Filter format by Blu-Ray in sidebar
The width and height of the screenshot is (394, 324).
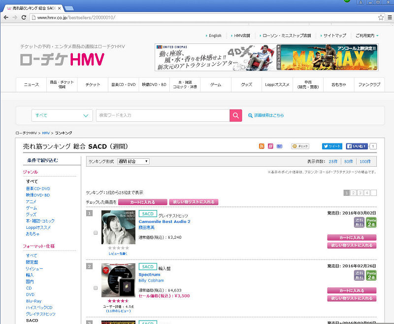point(33,301)
